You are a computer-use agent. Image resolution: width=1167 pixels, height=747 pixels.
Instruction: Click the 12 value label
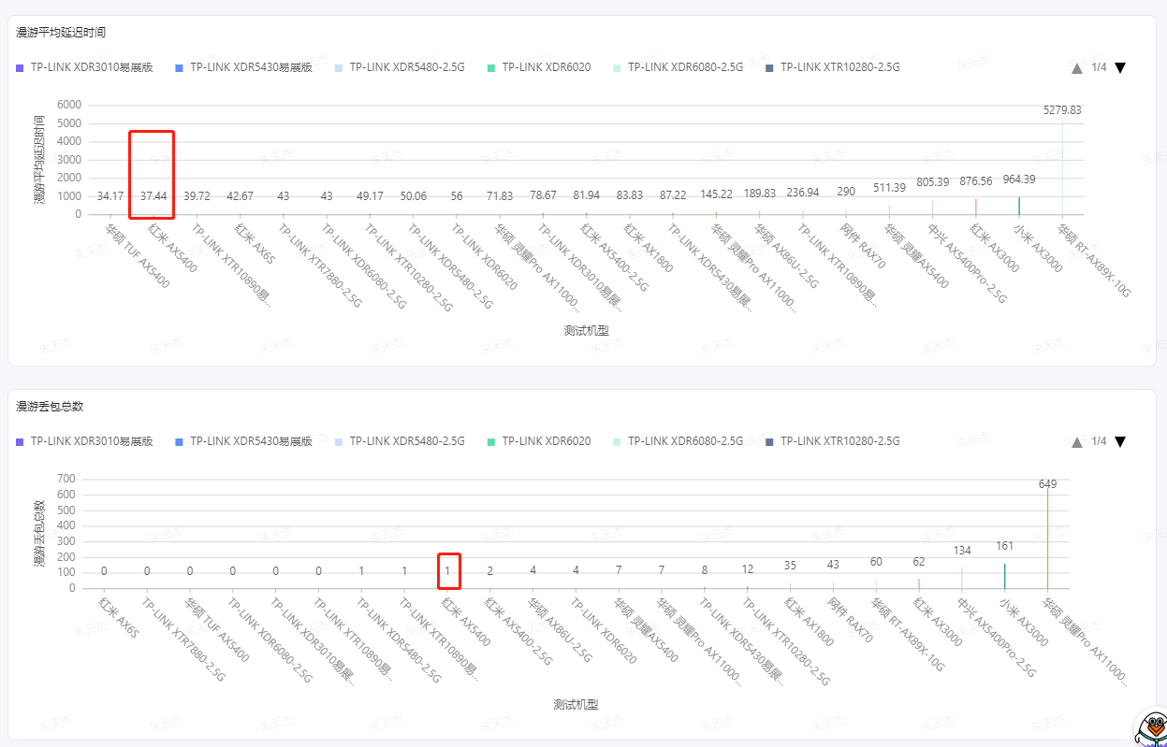[x=748, y=568]
